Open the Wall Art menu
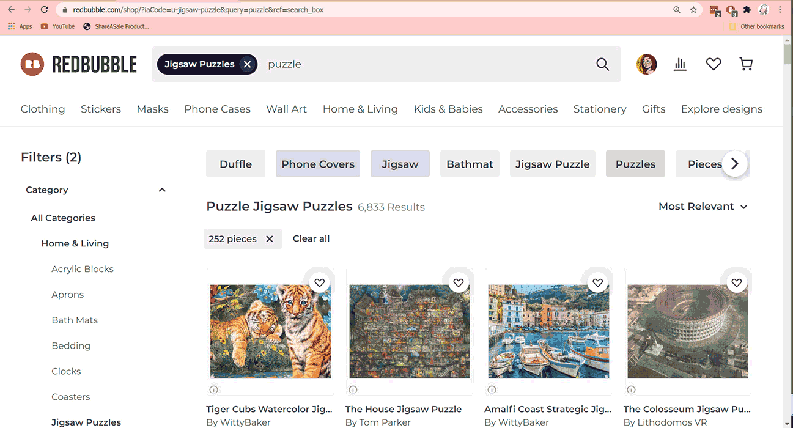Viewport: 793px width, 428px height. click(287, 109)
